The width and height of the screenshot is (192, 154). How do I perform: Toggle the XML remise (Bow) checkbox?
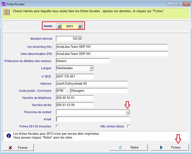pos(129,126)
